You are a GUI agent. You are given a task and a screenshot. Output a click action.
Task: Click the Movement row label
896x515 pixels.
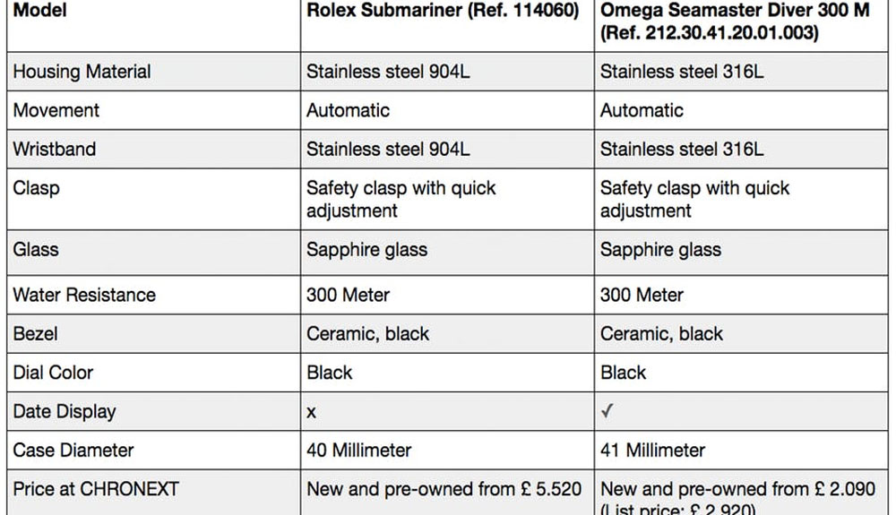56,110
